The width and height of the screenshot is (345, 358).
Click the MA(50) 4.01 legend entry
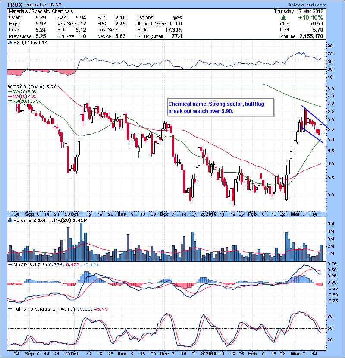click(x=24, y=97)
